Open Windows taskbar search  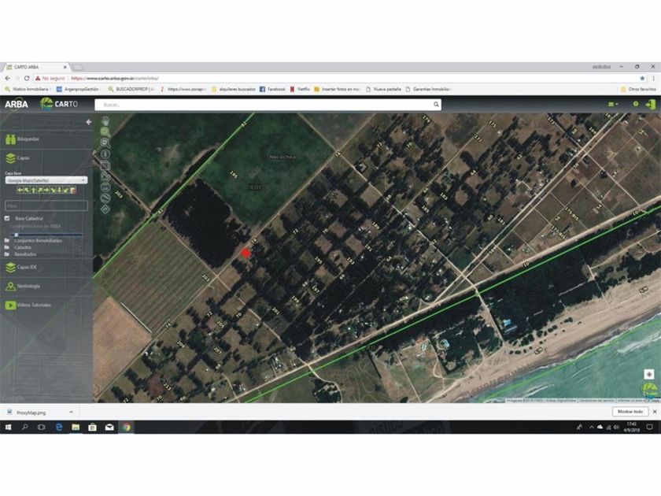(25, 428)
